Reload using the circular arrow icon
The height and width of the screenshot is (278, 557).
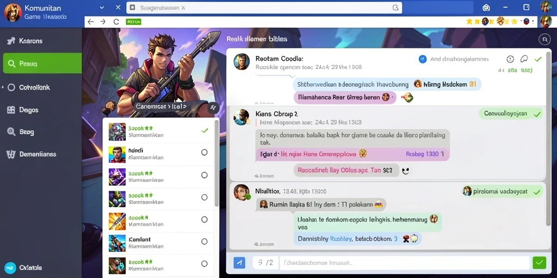116,22
